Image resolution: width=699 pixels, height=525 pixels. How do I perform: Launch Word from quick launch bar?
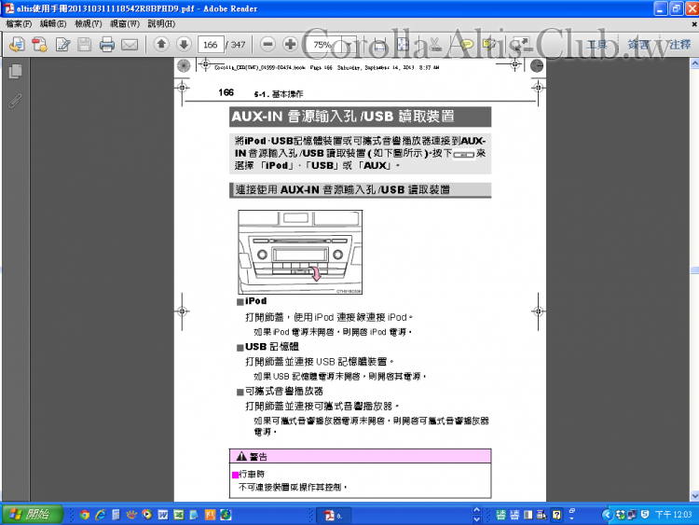click(163, 515)
